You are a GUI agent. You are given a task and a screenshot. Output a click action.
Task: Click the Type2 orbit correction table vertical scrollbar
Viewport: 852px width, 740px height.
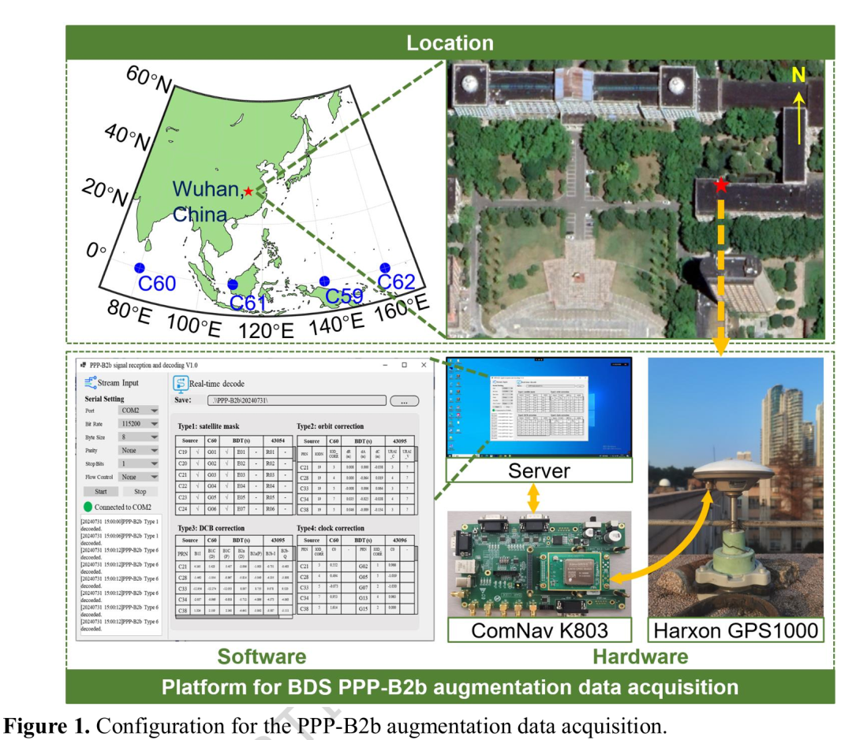[x=417, y=481]
